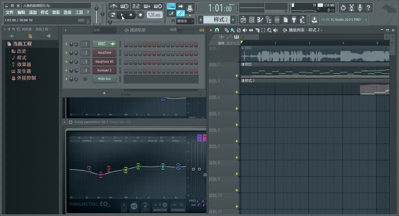Open the 编辑 menu
The width and height of the screenshot is (399, 216).
(21, 12)
